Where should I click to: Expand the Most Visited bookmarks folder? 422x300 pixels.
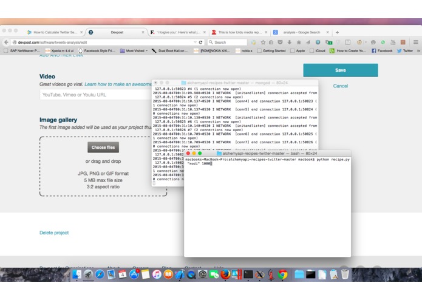pos(134,50)
